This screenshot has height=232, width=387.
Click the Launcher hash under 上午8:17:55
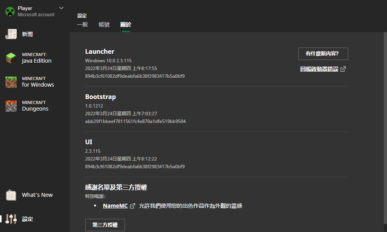135,76
